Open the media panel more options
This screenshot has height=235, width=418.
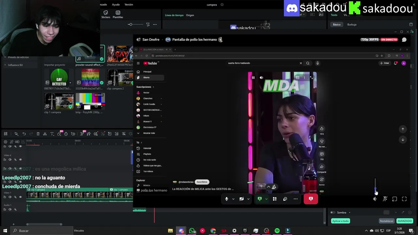pyautogui.click(x=155, y=24)
